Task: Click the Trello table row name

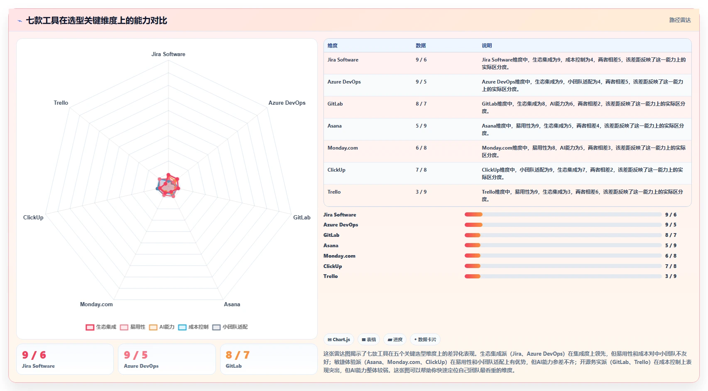Action: coord(334,192)
